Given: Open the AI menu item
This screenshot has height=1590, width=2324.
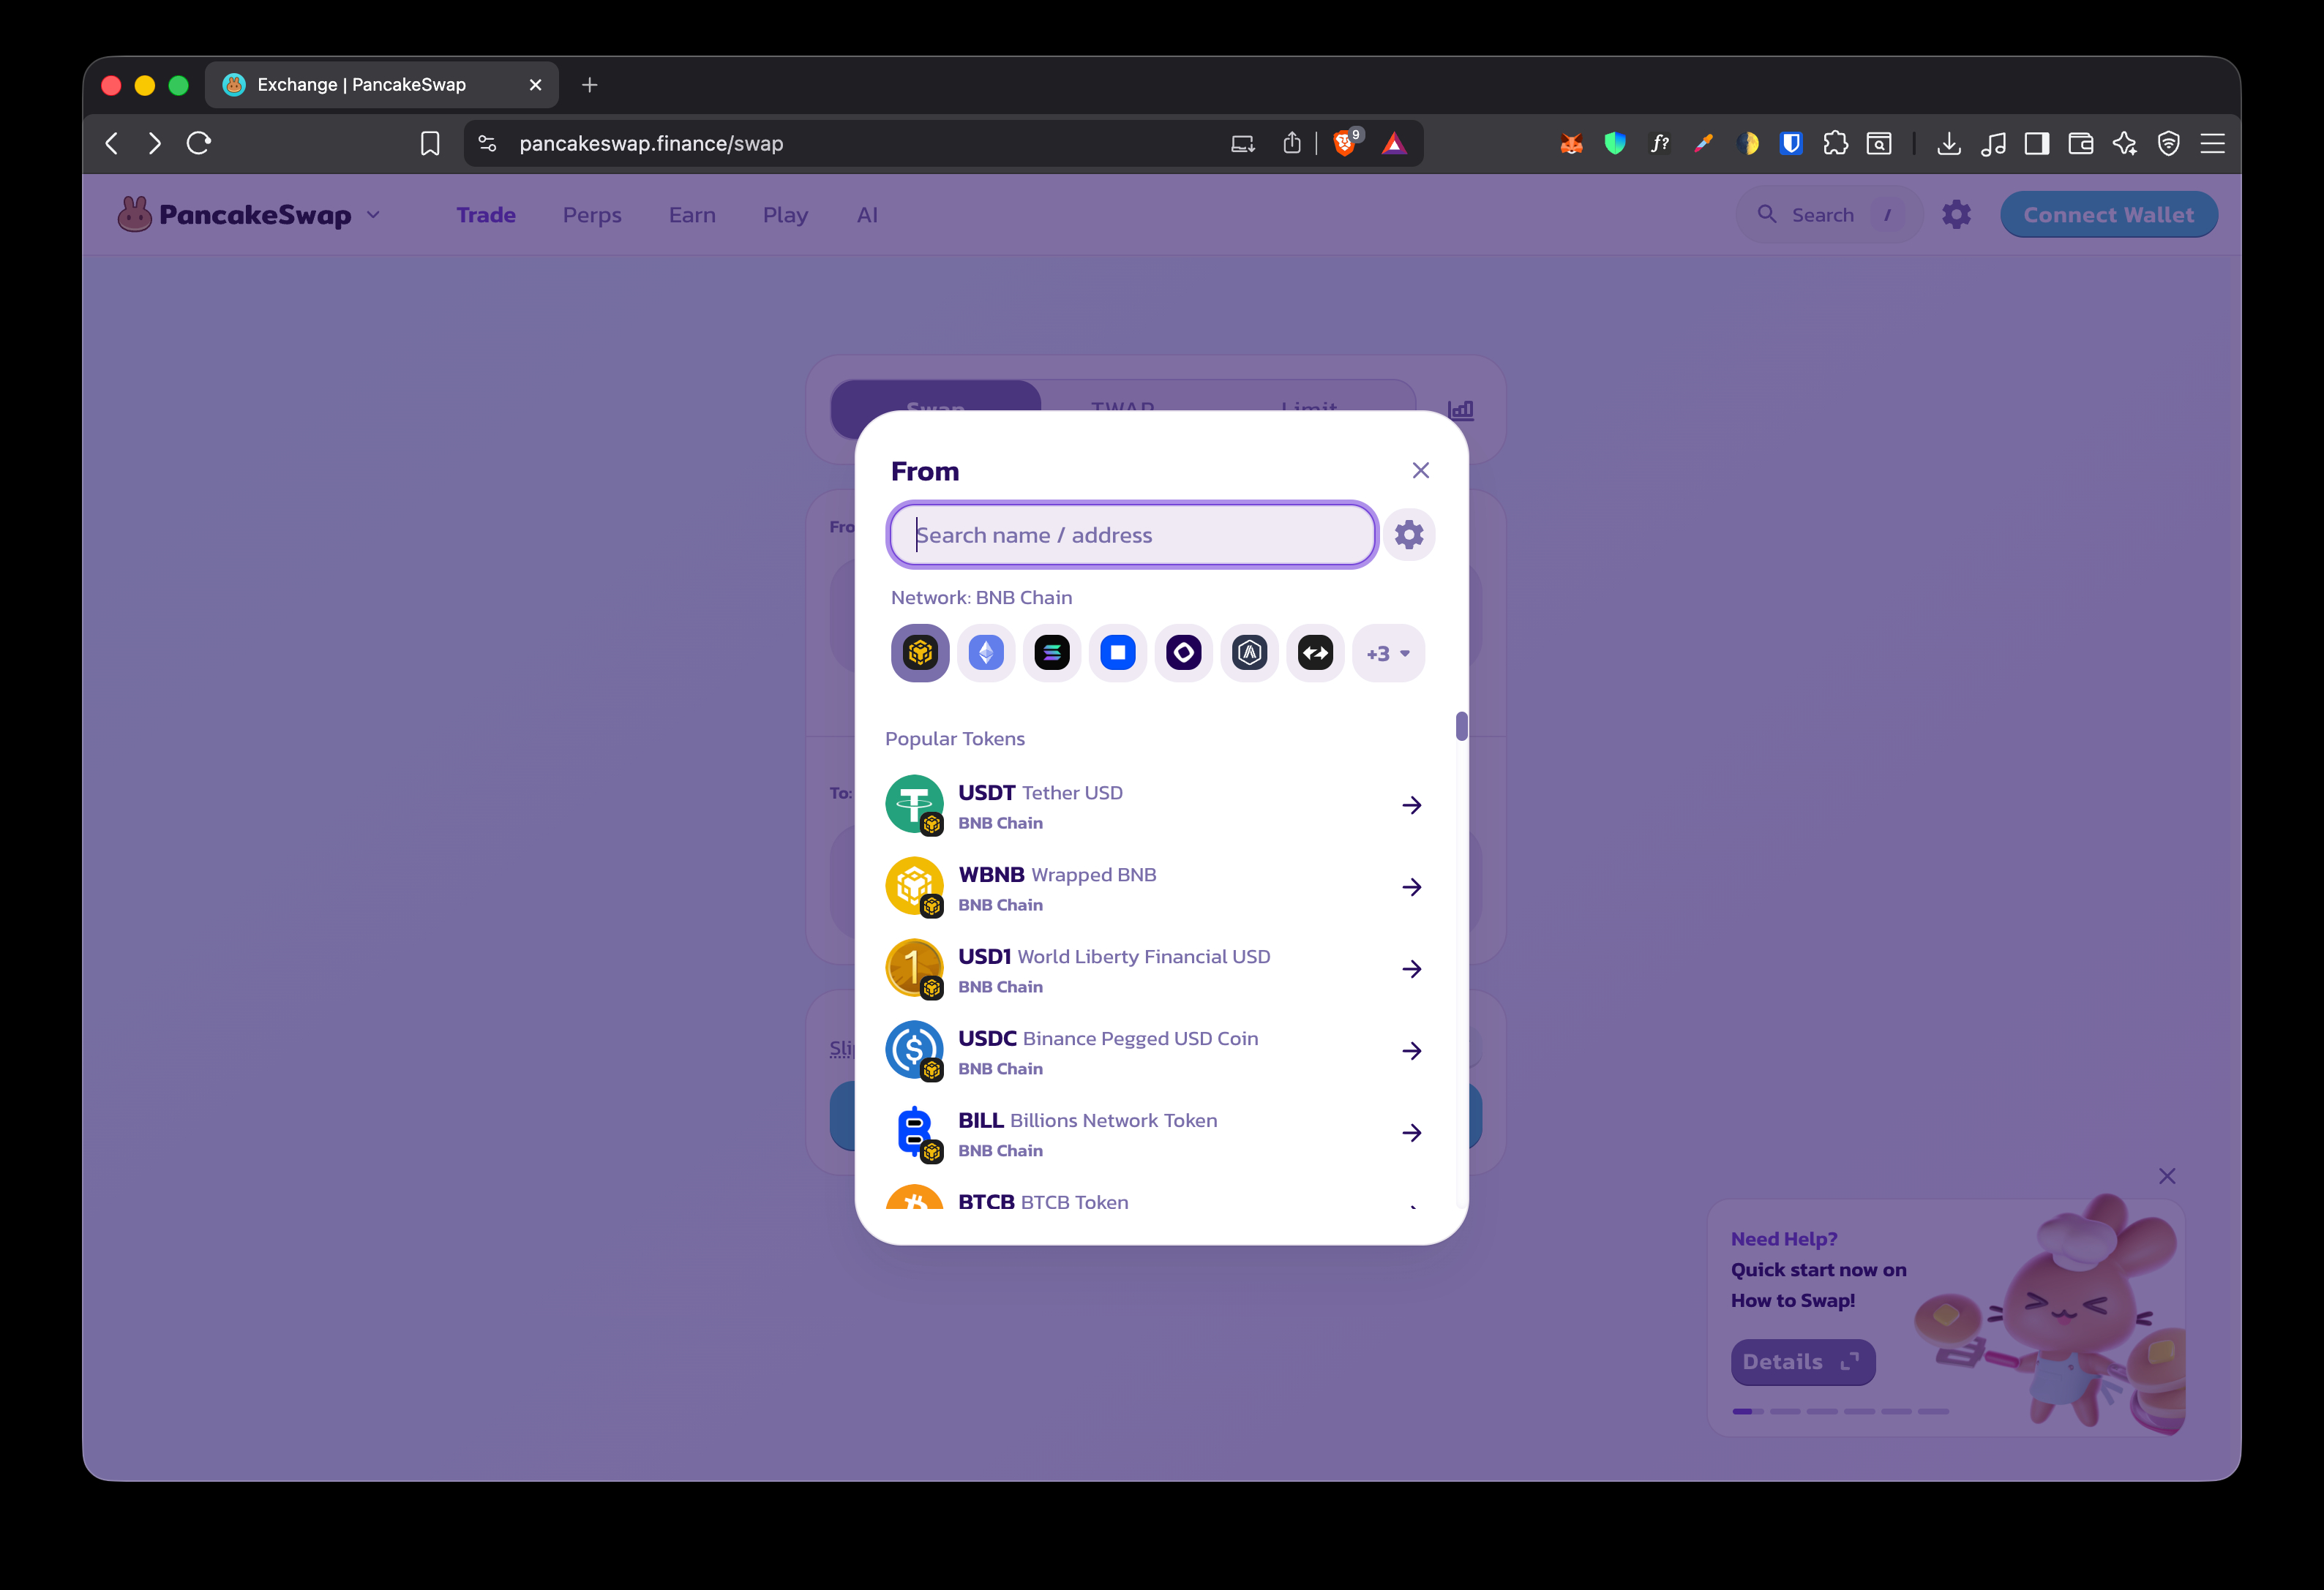Looking at the screenshot, I should coord(867,215).
